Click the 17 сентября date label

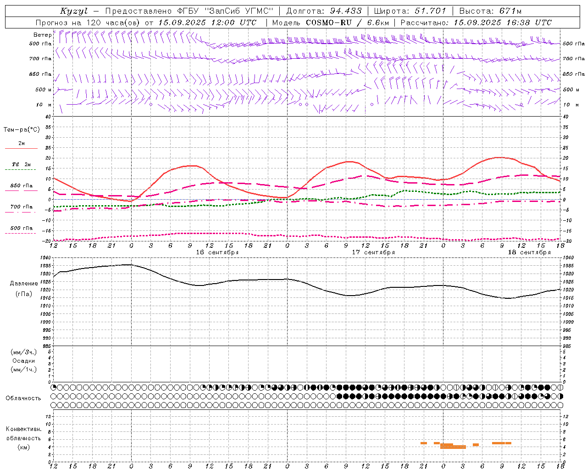coord(373,252)
